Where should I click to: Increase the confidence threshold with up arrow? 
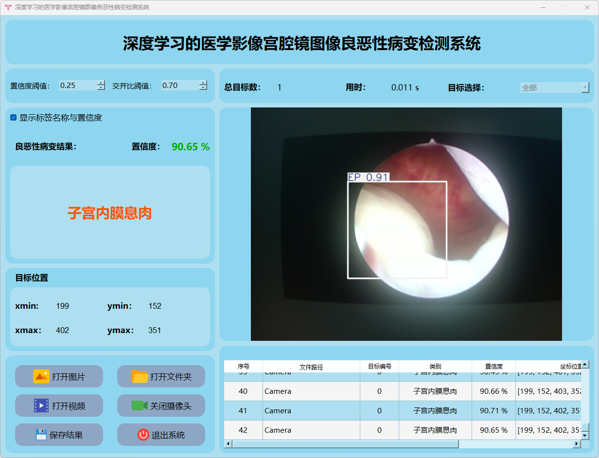tap(101, 83)
